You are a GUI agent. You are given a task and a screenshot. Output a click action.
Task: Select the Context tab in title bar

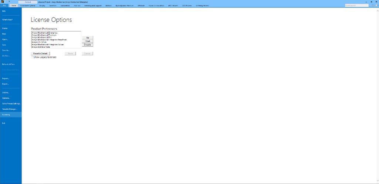[28, 2]
